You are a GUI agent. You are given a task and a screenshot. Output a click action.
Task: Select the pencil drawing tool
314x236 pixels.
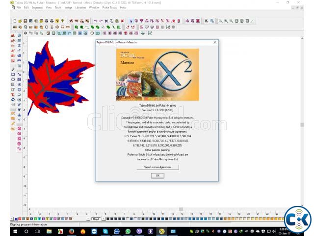pyautogui.click(x=13, y=69)
